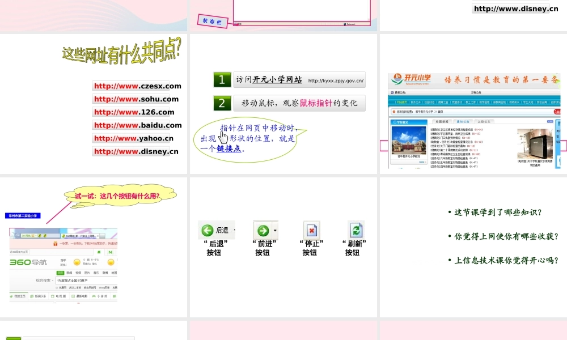The height and width of the screenshot is (340, 567).
Task: Click the green Forward arrow icon
Action: click(263, 231)
